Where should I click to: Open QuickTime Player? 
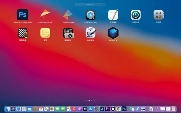pos(90,15)
